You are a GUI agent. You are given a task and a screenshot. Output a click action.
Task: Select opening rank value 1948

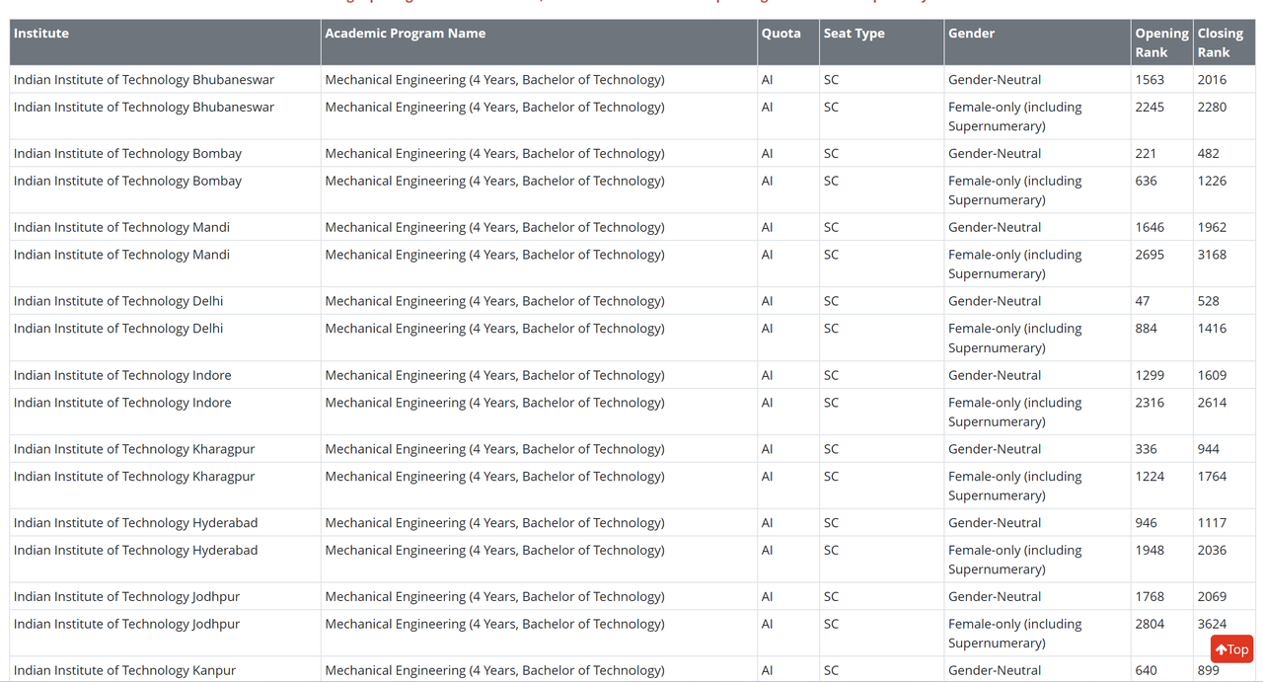[x=1150, y=551]
